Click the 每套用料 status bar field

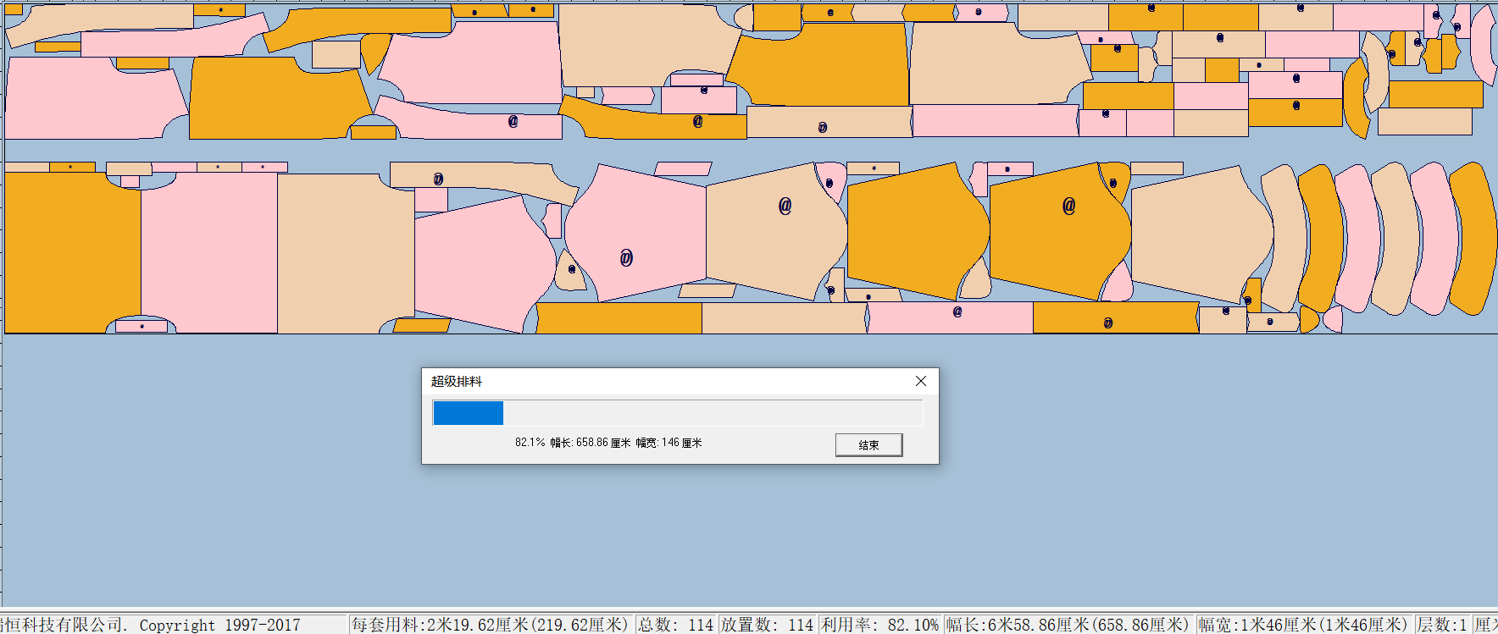tap(490, 625)
